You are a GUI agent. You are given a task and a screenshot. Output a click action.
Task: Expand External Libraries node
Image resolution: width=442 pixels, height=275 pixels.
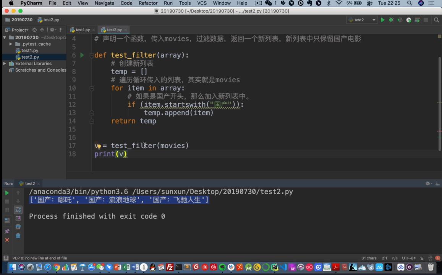5,64
